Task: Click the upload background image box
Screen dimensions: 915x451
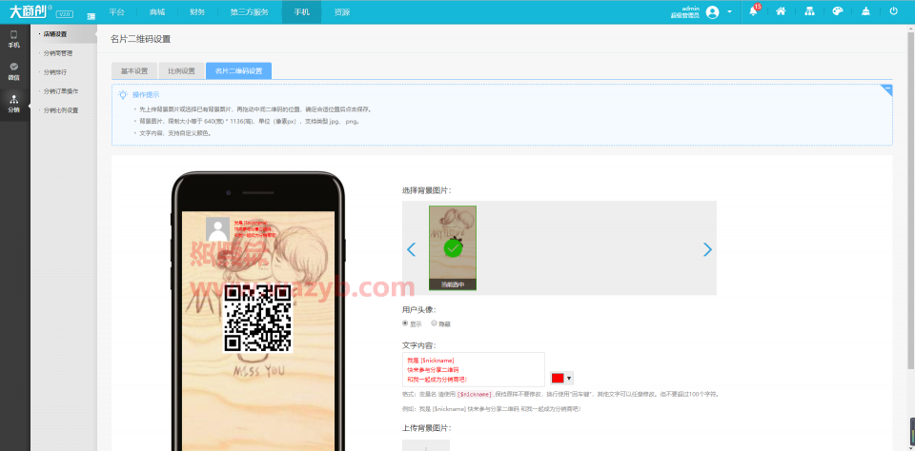Action: point(426,445)
